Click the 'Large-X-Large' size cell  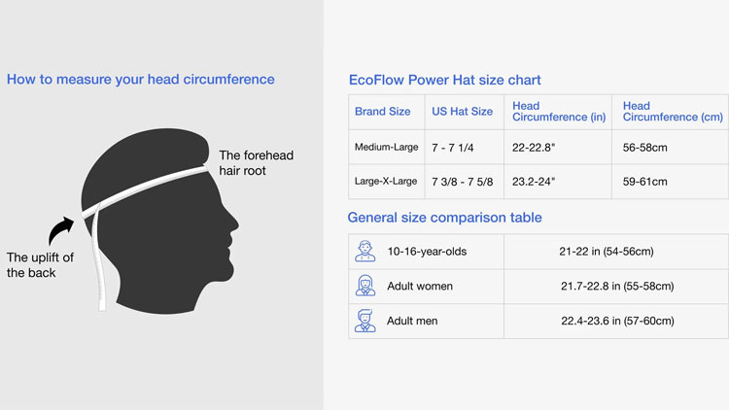point(386,182)
